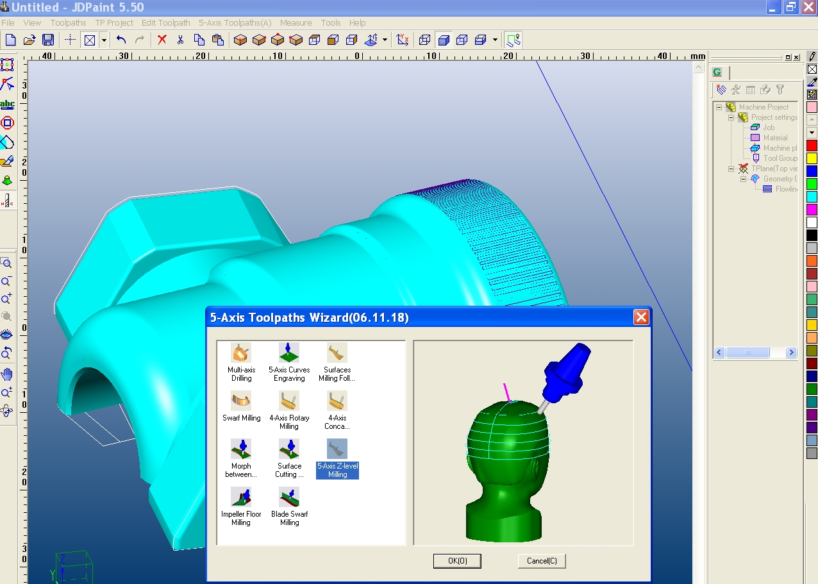
Task: Collapse the TPlane(Top view) tree node
Action: point(731,169)
